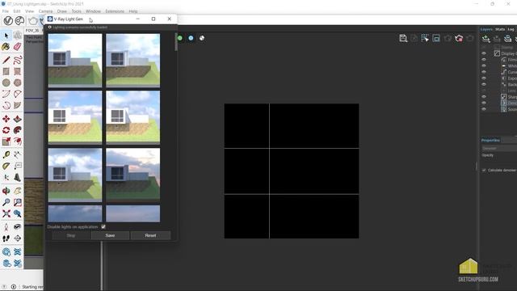Toggle the White balance layer eye
This screenshot has width=517, height=291.
[484, 66]
